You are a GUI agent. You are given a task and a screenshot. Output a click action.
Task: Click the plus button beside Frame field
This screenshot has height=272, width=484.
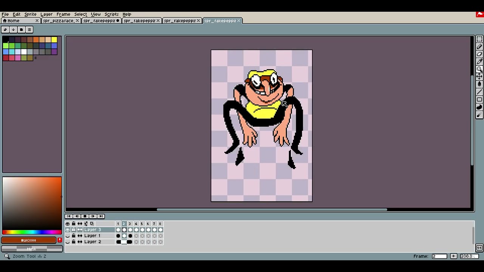click(453, 256)
